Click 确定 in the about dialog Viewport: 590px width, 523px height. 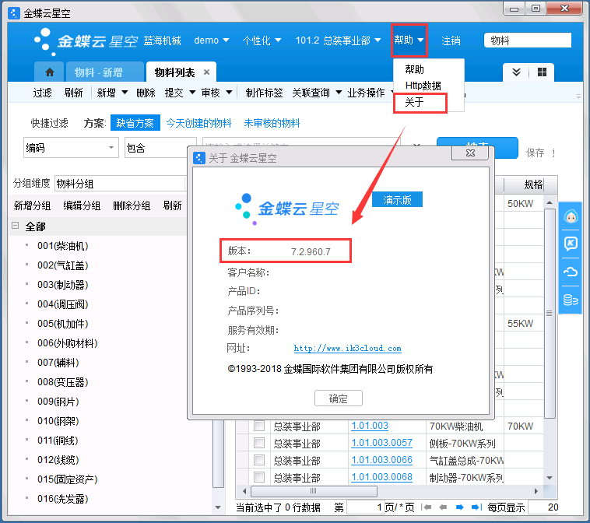339,398
